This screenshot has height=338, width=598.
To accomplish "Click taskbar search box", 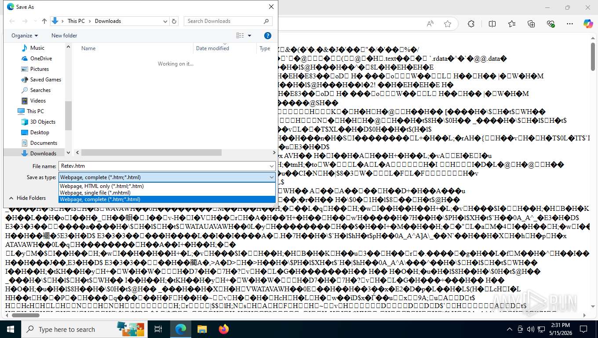I will 85,329.
